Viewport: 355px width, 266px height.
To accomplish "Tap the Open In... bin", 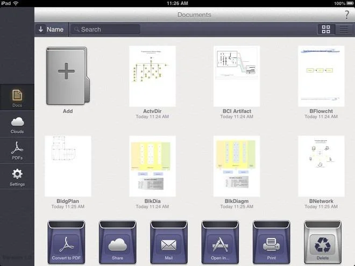I will point(220,242).
